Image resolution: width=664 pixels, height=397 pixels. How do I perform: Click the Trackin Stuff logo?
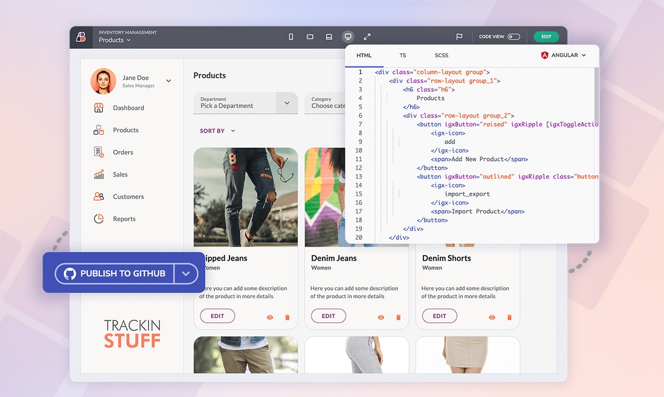coord(132,334)
